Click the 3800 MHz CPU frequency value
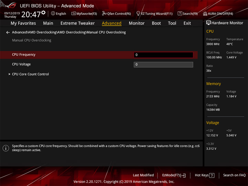 pyautogui.click(x=213, y=44)
